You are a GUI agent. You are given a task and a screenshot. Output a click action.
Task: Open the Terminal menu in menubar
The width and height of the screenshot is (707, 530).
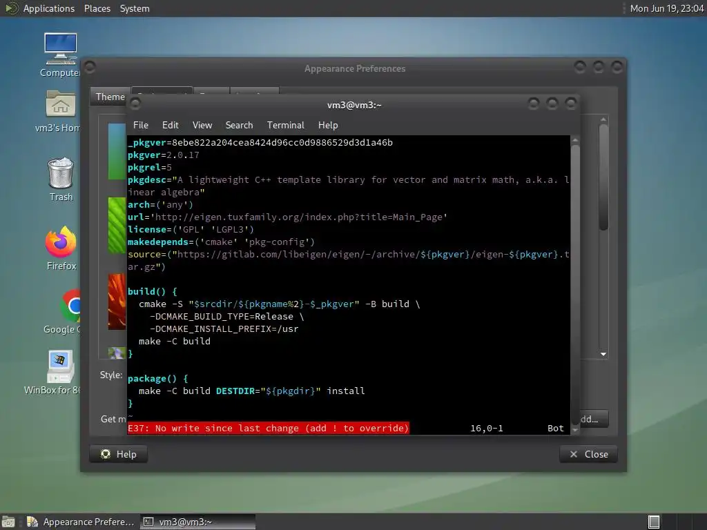point(285,125)
